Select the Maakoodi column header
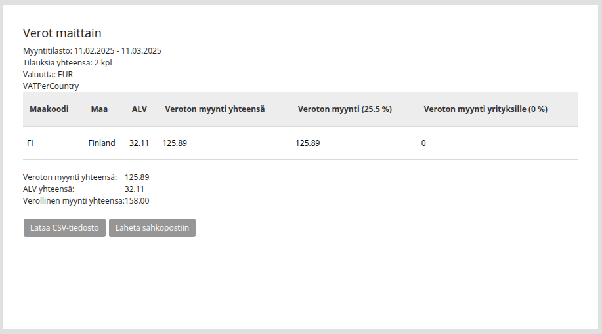The width and height of the screenshot is (602, 334). coord(49,109)
